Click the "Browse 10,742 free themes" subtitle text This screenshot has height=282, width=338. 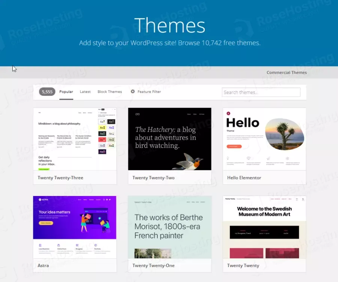(219, 43)
